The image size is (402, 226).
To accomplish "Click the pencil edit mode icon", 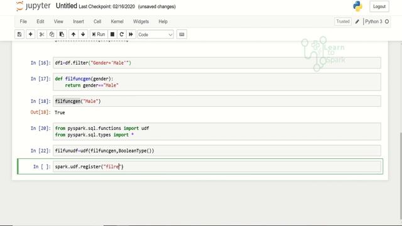I will tap(357, 22).
